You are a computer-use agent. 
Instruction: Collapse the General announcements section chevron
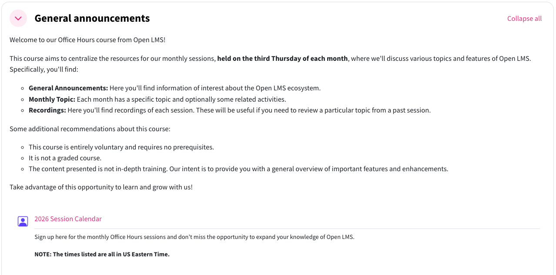tap(18, 18)
